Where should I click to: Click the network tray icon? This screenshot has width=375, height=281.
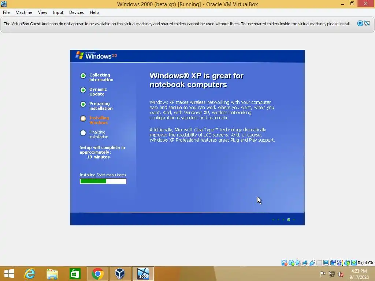pyautogui.click(x=332, y=274)
